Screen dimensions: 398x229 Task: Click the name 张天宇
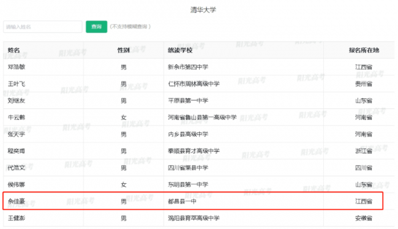coord(17,134)
